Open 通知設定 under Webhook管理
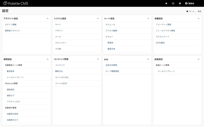204x127 pixels. click(x=11, y=90)
